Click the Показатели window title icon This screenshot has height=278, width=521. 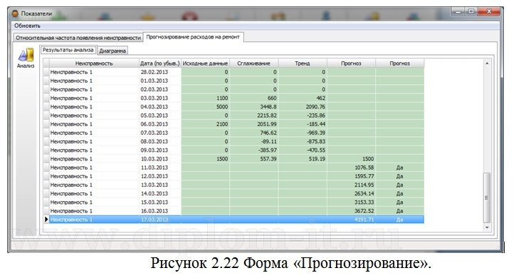(15, 14)
